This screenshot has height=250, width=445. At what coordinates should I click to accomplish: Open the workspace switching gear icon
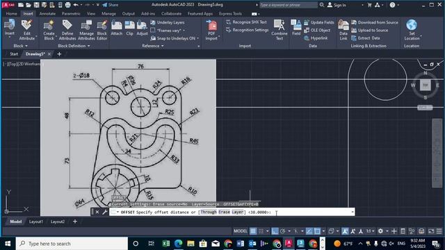(x=380, y=231)
